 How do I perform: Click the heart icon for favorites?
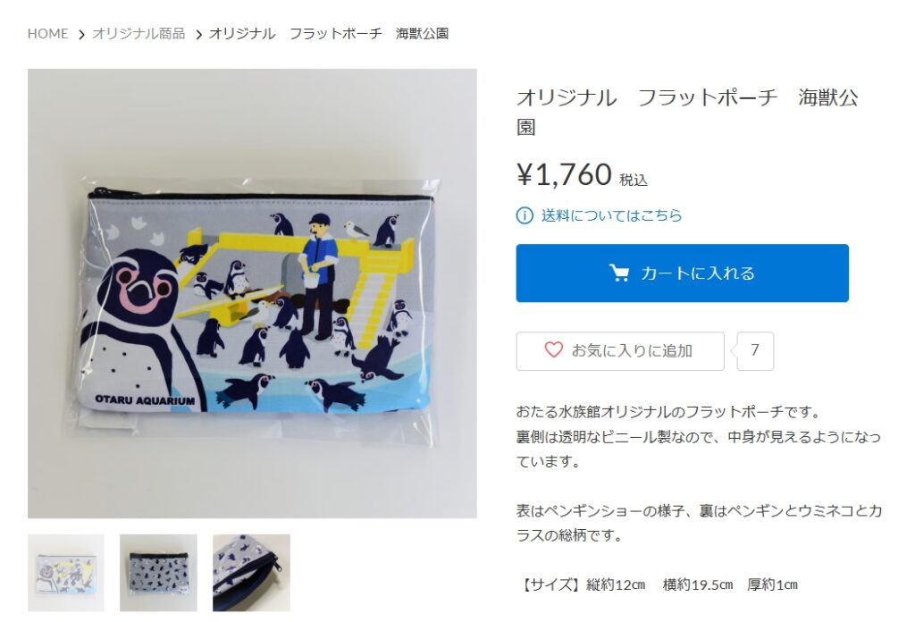click(x=553, y=350)
